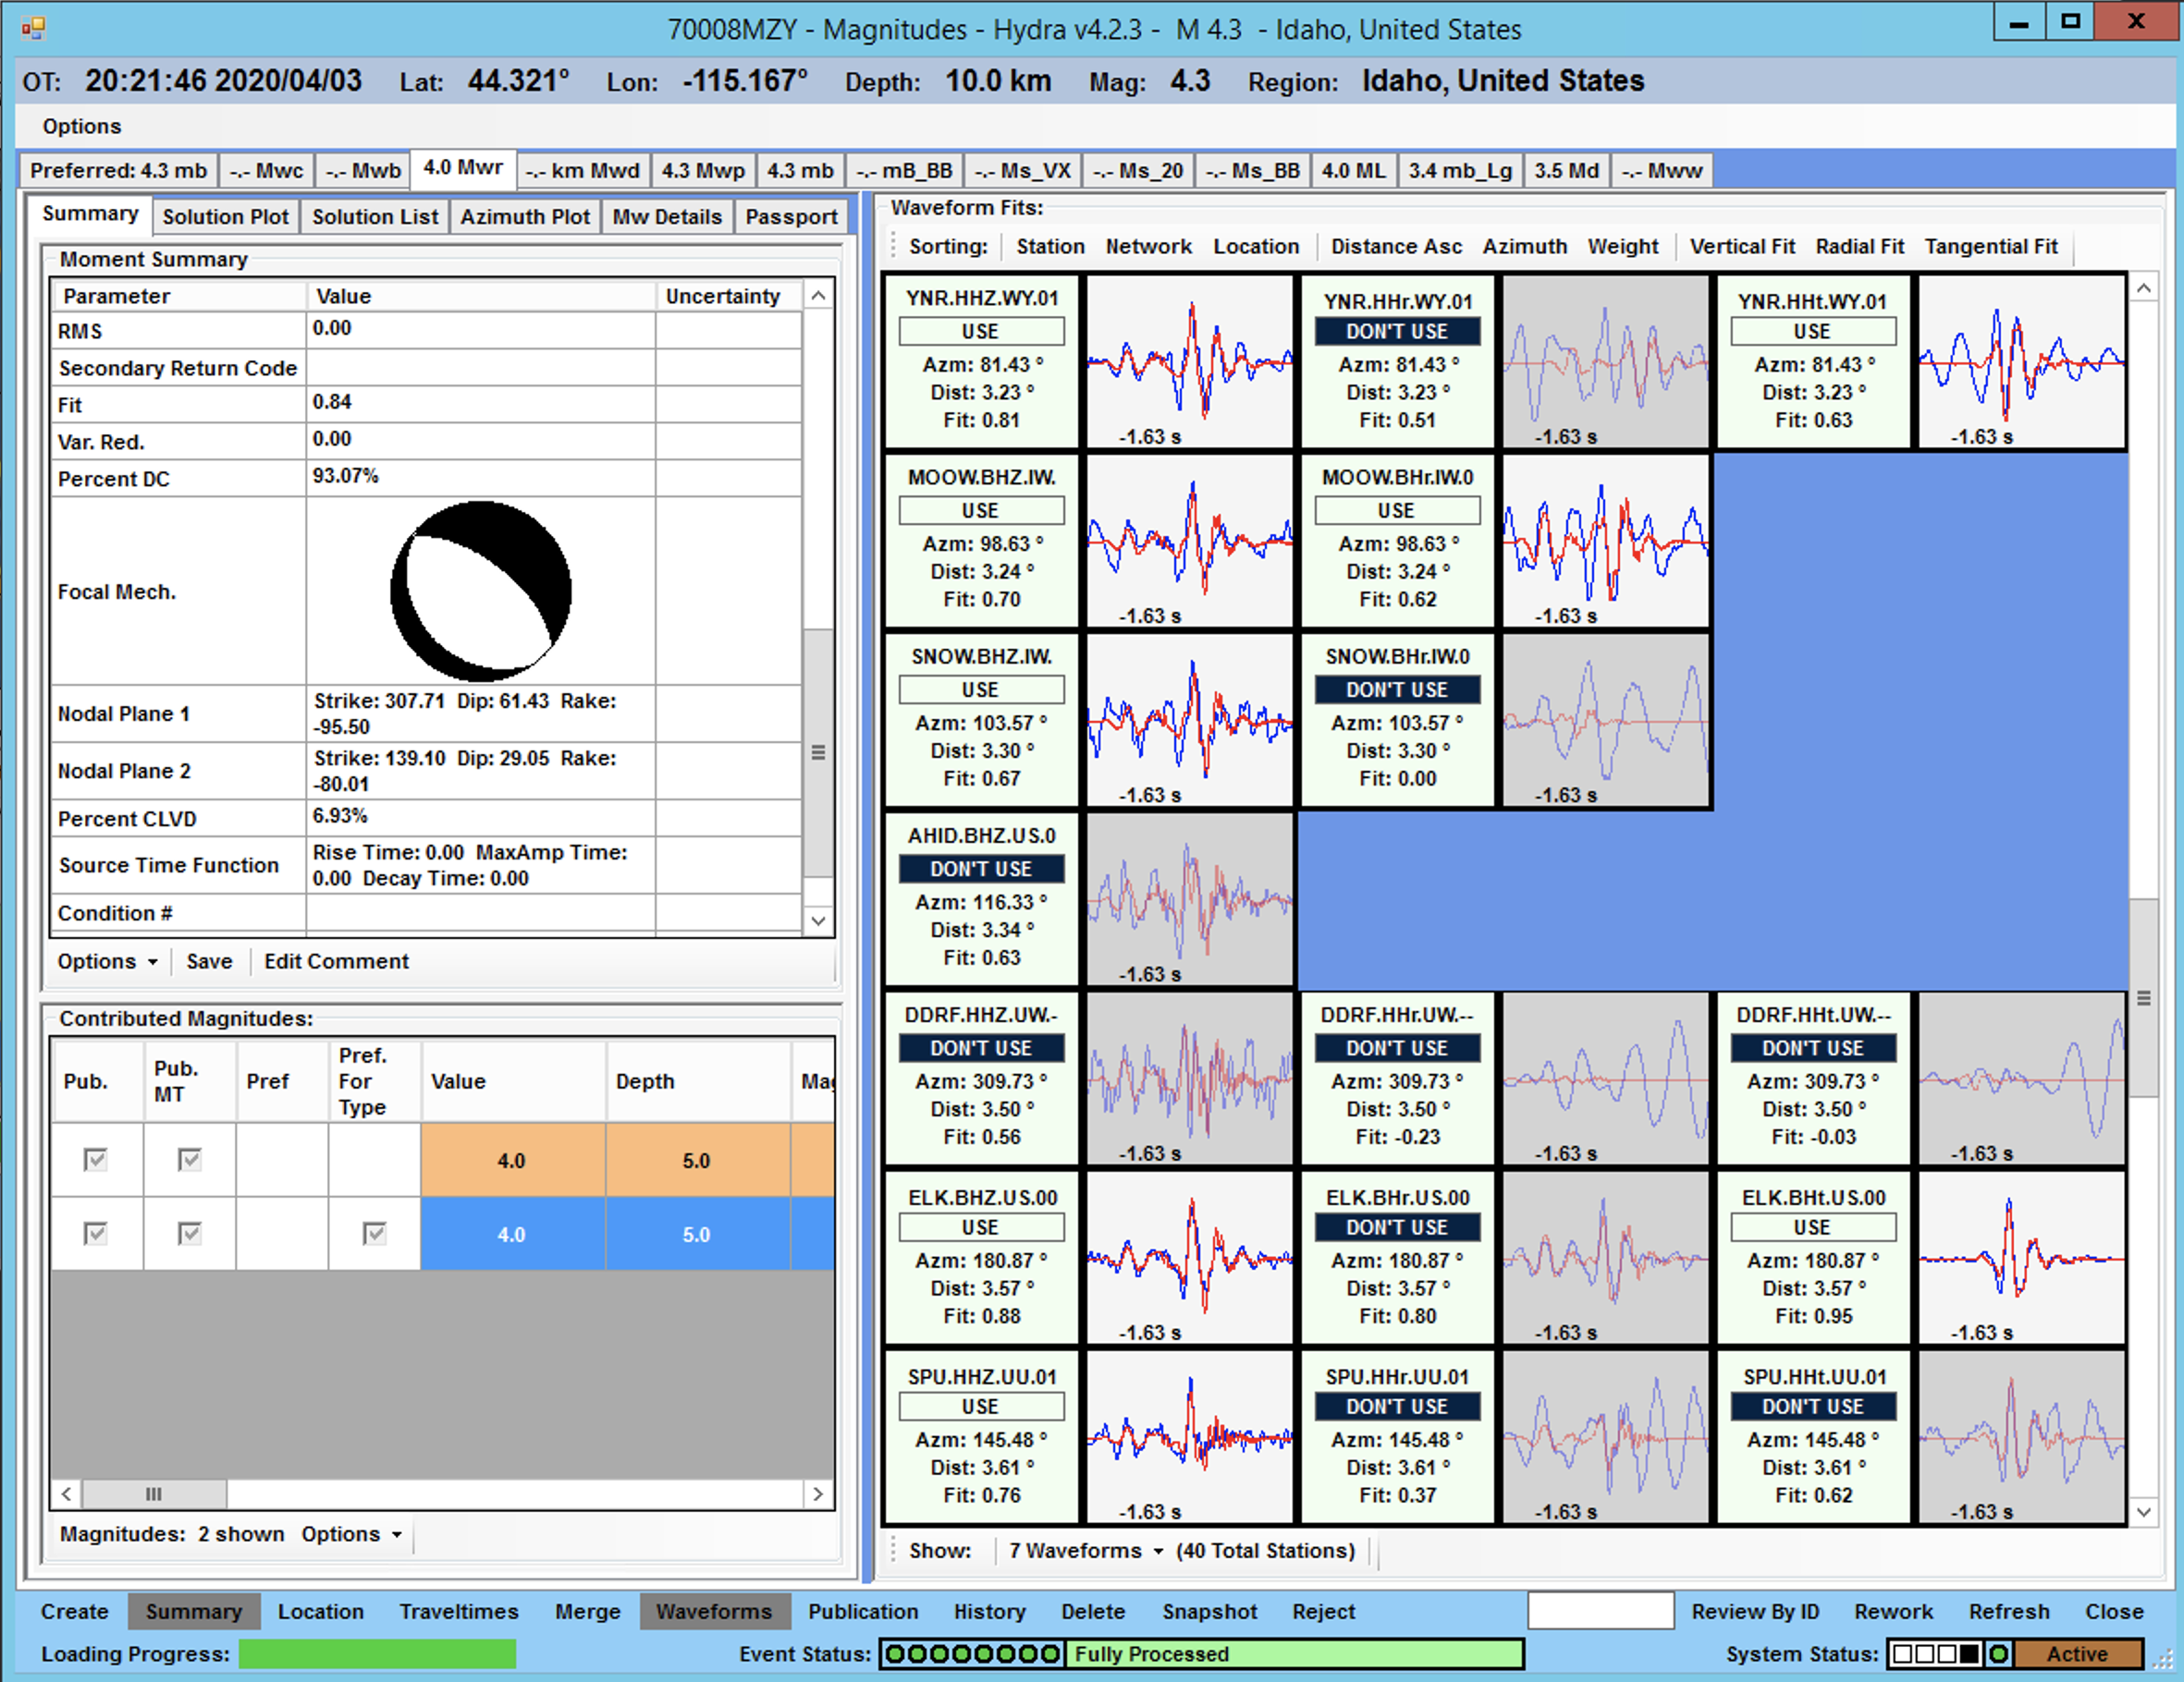Sort waveforms by Vertical Fit
2184x1682 pixels.
pyautogui.click(x=1742, y=247)
